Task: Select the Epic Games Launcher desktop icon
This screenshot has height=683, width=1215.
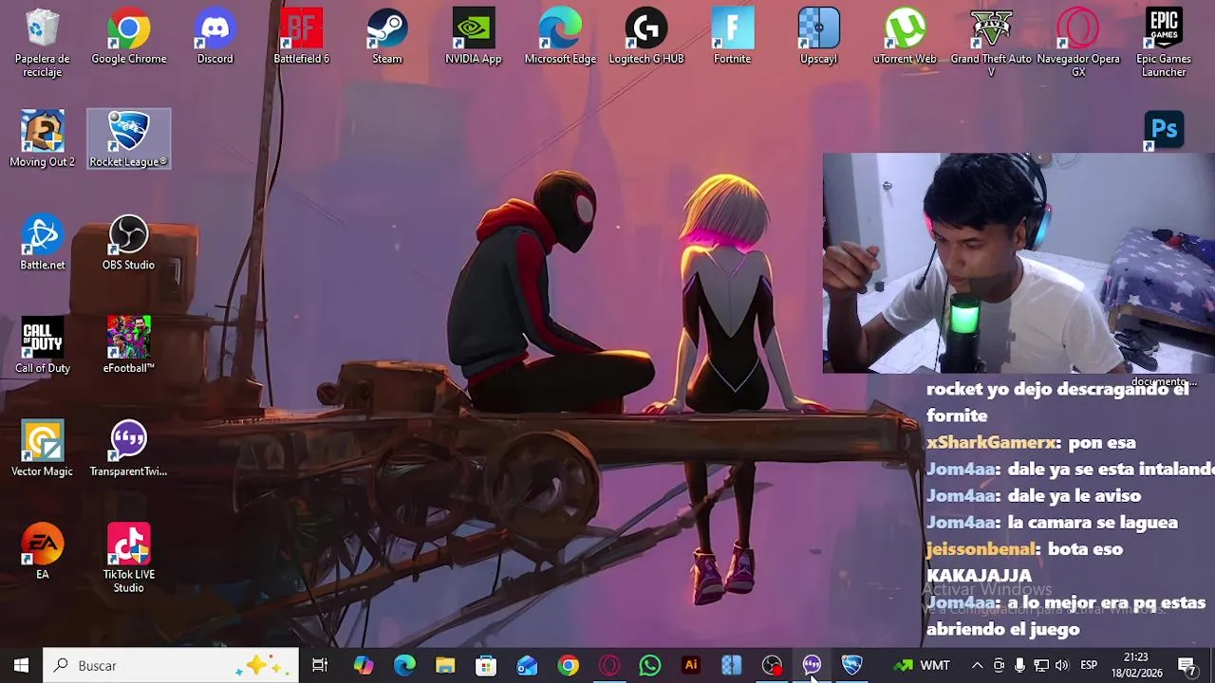Action: click(x=1164, y=43)
